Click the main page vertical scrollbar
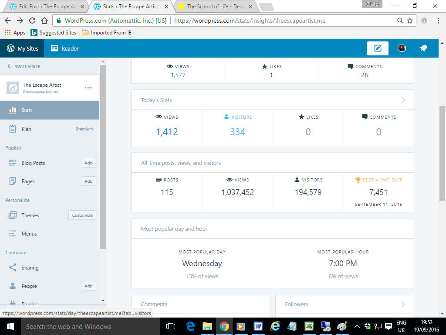 (442, 153)
